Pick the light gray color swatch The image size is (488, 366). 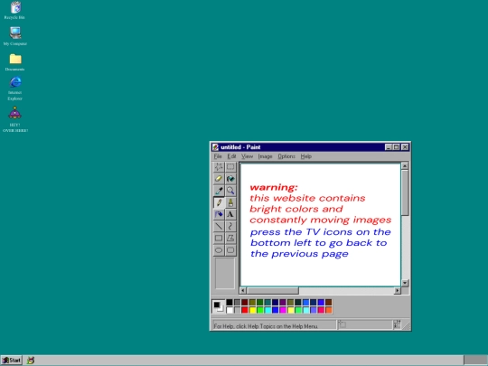coord(237,310)
